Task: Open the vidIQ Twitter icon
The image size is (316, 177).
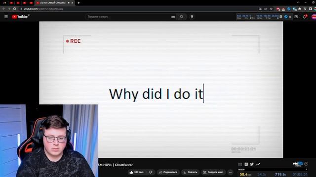Action: point(252,164)
